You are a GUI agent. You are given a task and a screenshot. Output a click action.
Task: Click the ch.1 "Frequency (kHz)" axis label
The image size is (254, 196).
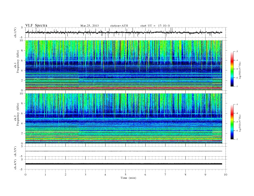18,61
